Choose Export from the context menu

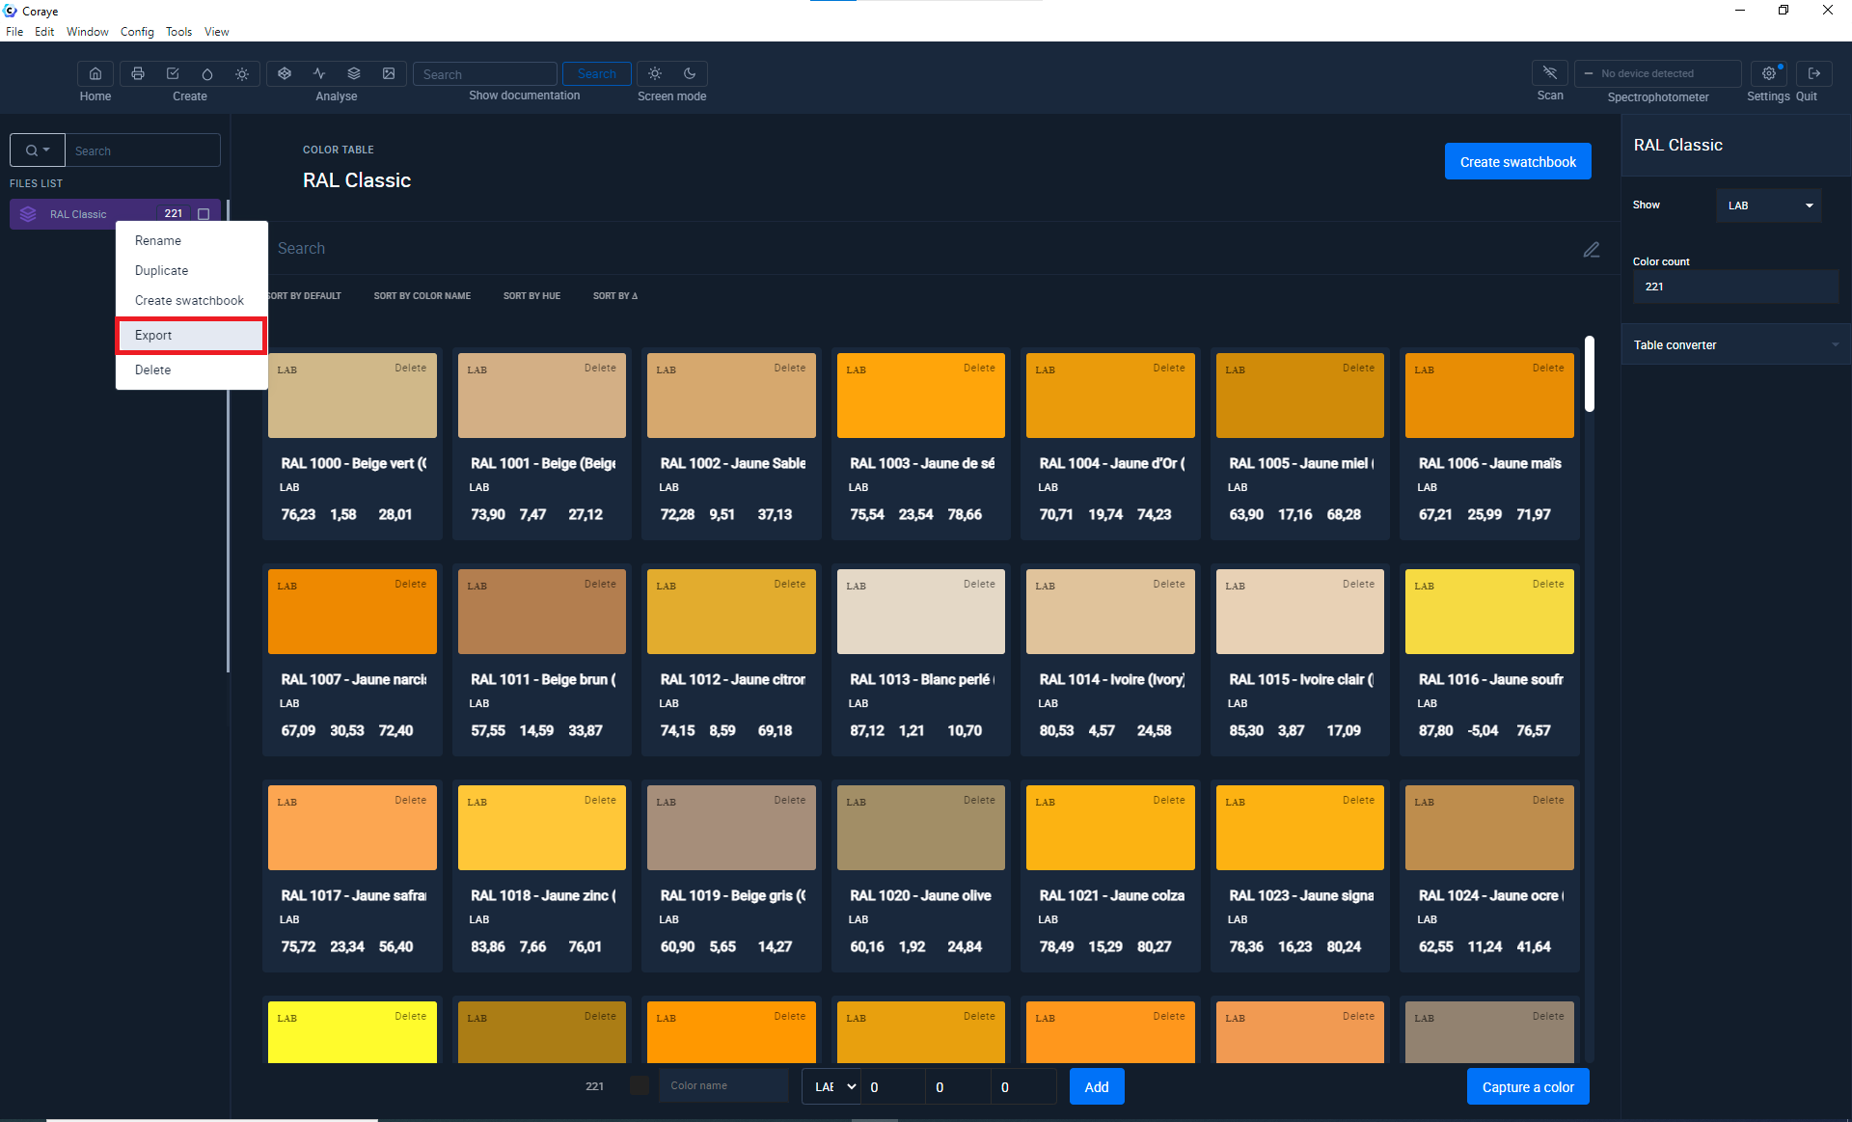(x=191, y=335)
